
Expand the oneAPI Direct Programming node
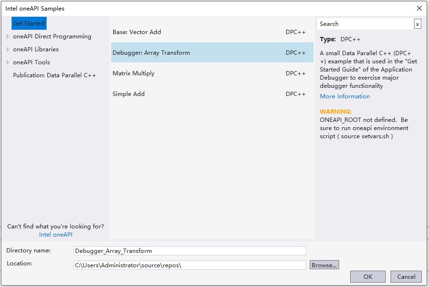[x=9, y=36]
